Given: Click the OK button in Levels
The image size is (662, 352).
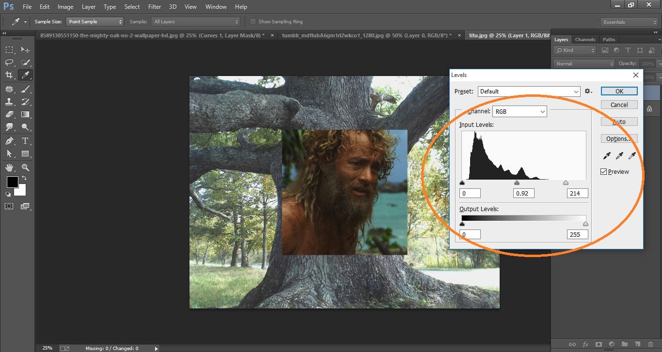Looking at the screenshot, I should [x=619, y=91].
